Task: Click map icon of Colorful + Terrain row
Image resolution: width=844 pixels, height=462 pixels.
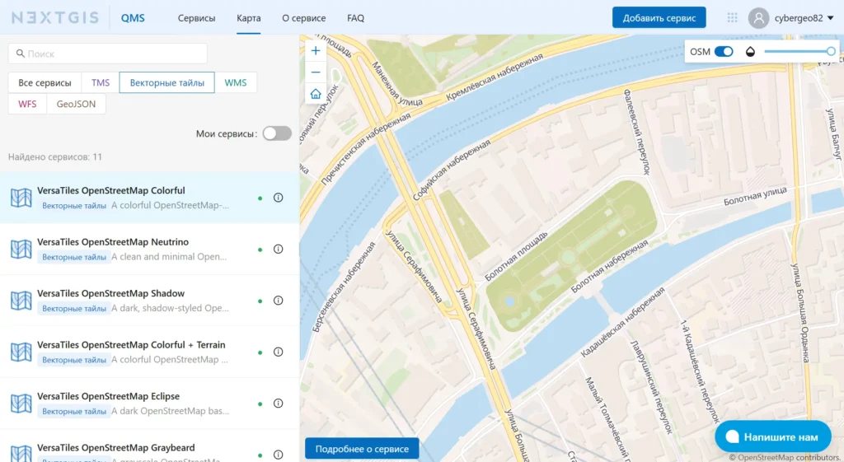Action: pyautogui.click(x=21, y=352)
